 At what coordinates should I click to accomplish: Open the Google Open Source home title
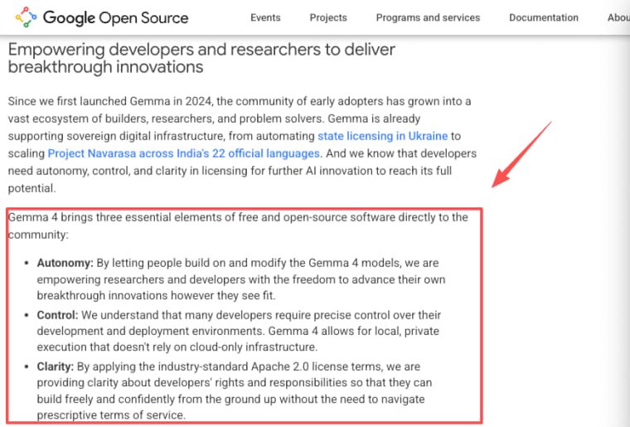116,17
